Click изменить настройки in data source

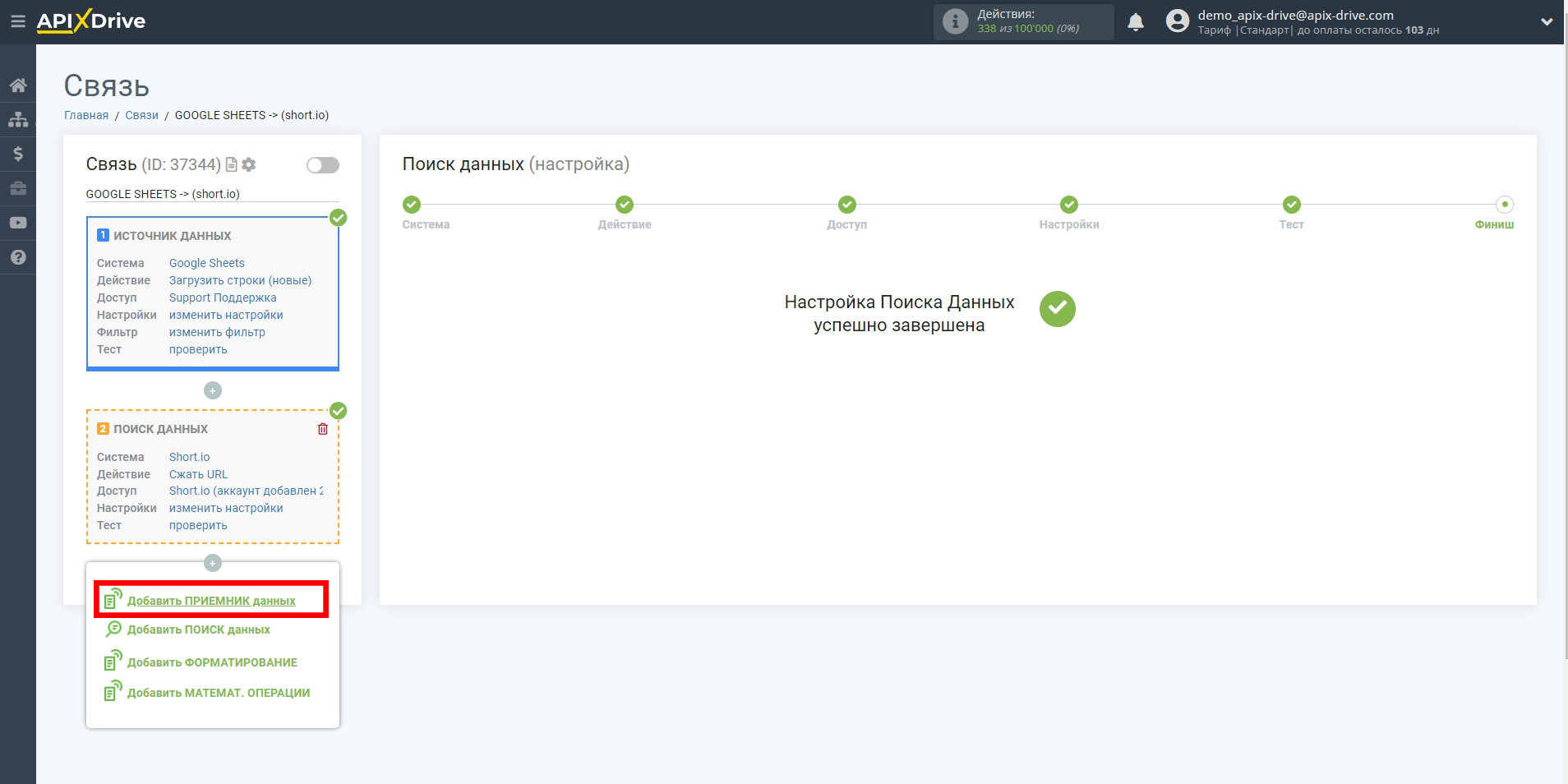tap(226, 315)
